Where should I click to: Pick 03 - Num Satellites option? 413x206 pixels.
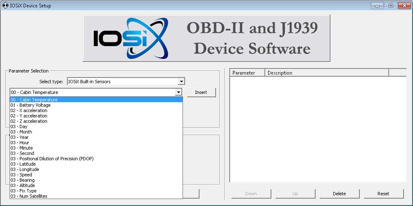click(96, 196)
